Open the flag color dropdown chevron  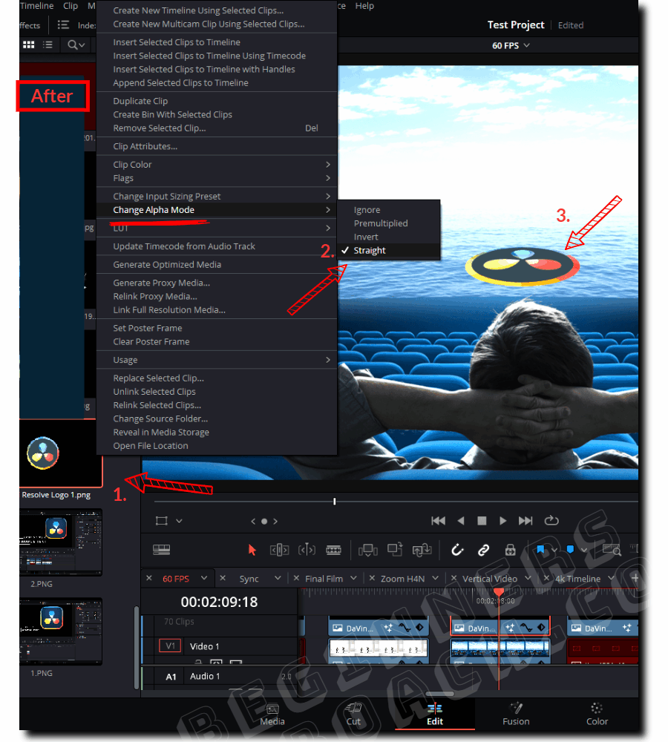point(554,549)
